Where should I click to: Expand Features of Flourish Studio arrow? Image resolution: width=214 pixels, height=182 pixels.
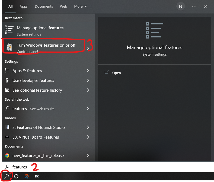pyautogui.click(x=88, y=127)
